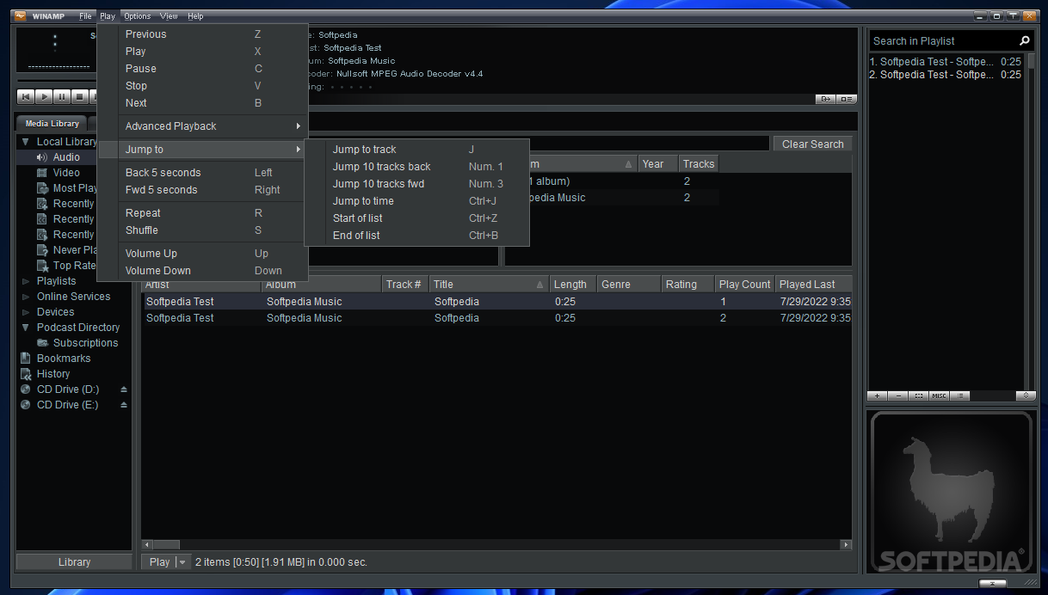Expand the Playlists tree node

(26, 281)
